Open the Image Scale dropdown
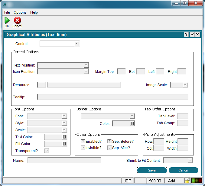The width and height of the screenshot is (205, 186). click(x=185, y=85)
